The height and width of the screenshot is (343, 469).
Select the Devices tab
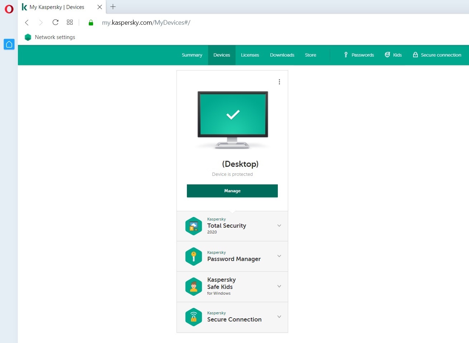[222, 55]
